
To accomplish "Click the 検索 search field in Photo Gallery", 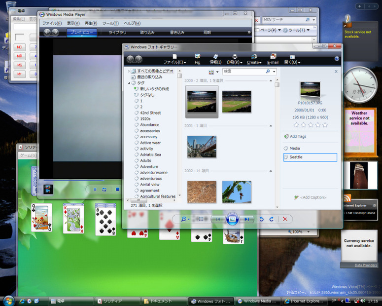I will (x=243, y=71).
